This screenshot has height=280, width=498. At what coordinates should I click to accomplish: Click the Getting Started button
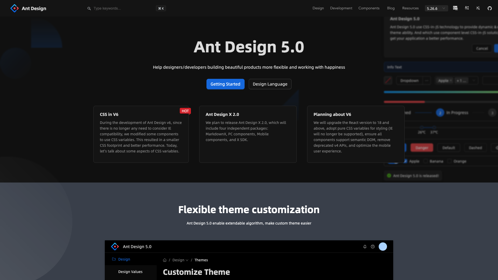point(225,84)
